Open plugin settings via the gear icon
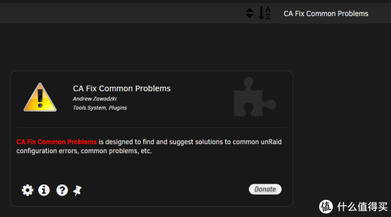The image size is (391, 217). [28, 191]
